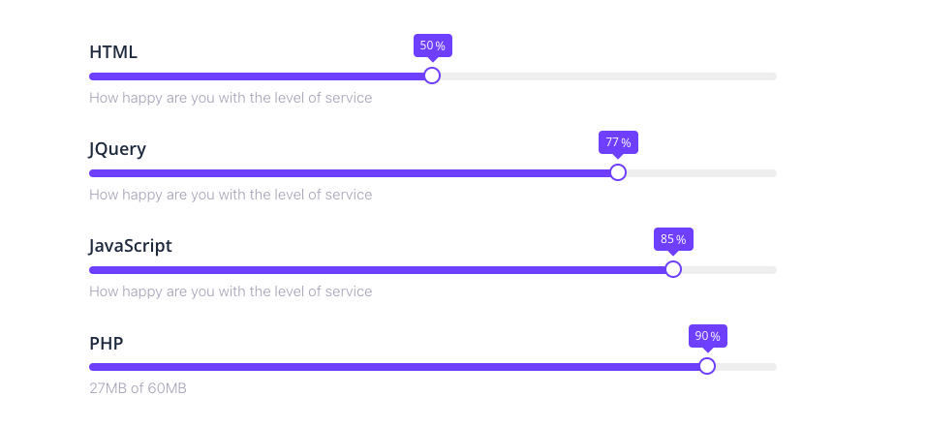Select the 77% tooltip badge
The image size is (926, 427).
coord(618,142)
